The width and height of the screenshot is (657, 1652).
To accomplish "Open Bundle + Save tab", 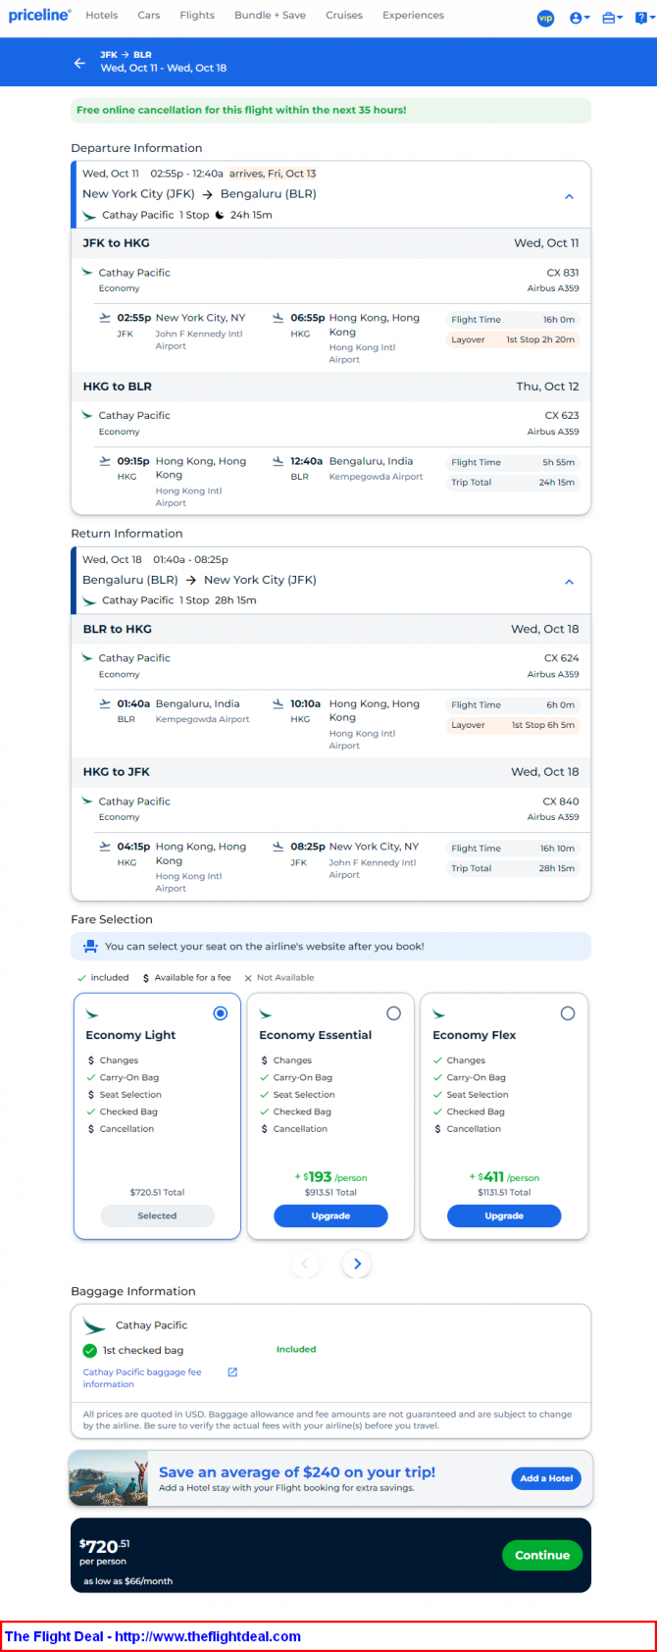I will (x=271, y=16).
